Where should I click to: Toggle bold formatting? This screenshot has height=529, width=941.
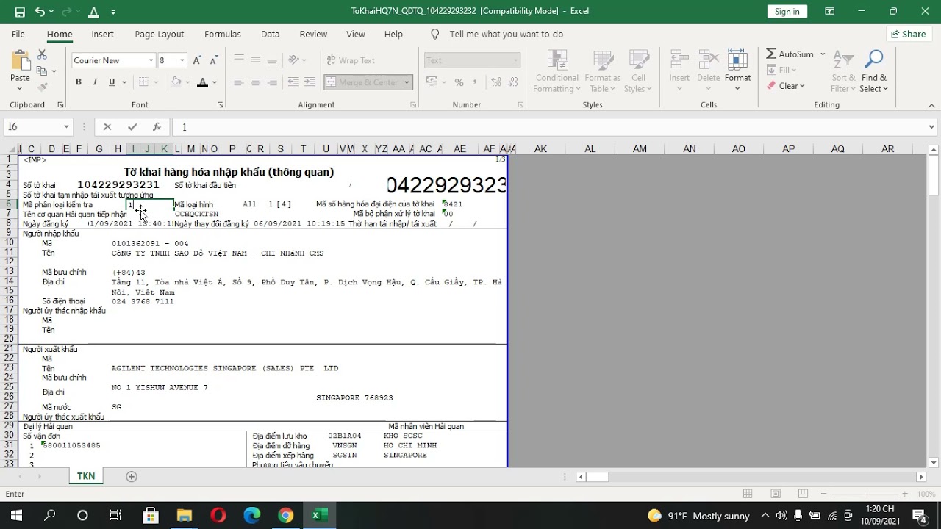click(x=79, y=82)
